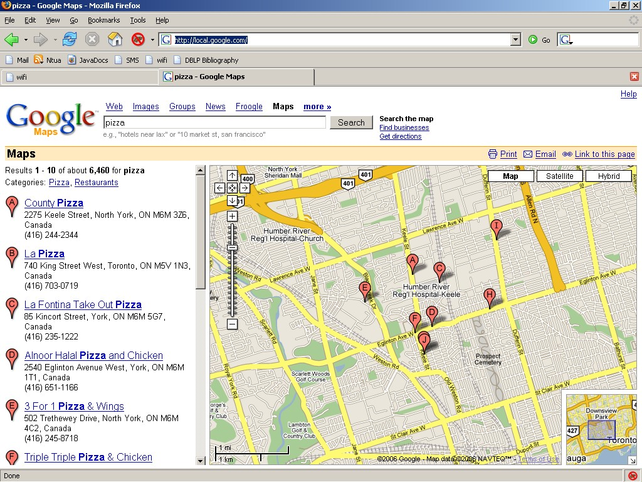The height and width of the screenshot is (482, 642).
Task: Click the scroll down arrow of results list
Action: pyautogui.click(x=201, y=460)
